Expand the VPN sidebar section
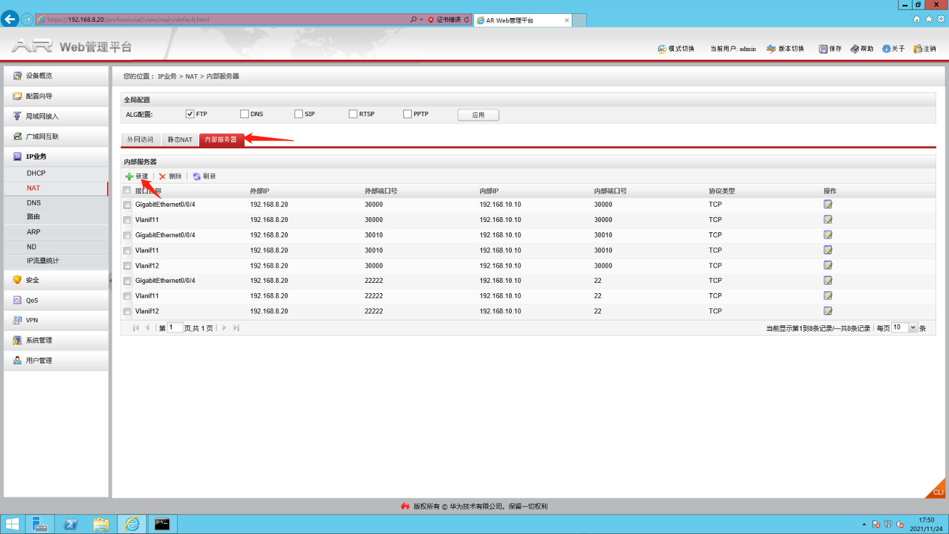 56,320
